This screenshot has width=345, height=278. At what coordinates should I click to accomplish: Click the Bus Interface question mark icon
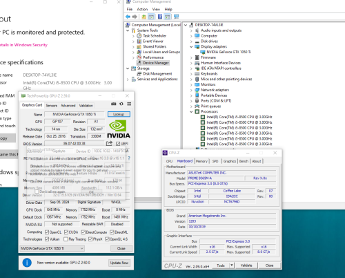pyautogui.click(x=129, y=158)
